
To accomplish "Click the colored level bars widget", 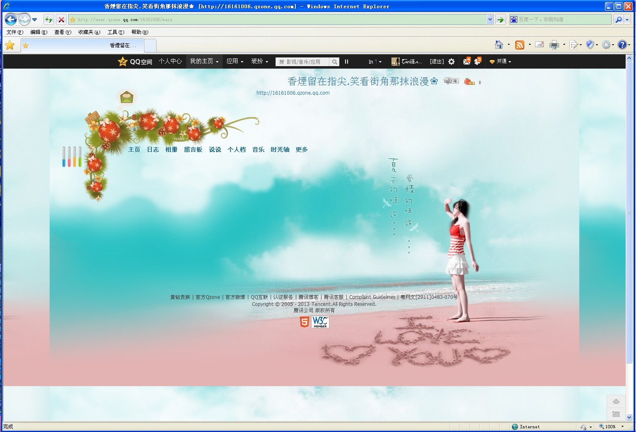I will click(72, 157).
